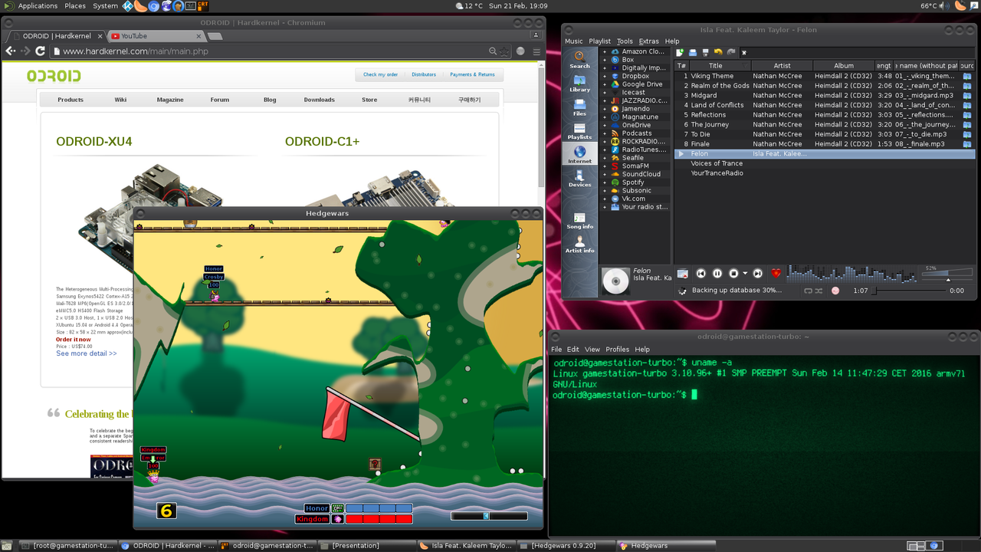Click the new playlist icon in Clementine
The height and width of the screenshot is (552, 981).
point(680,52)
